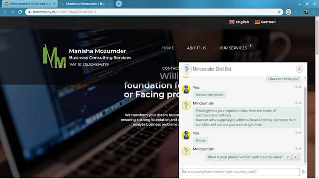319x179 pixels.
Task: Click the Business Consulting Services subtitle
Action: [x=100, y=58]
